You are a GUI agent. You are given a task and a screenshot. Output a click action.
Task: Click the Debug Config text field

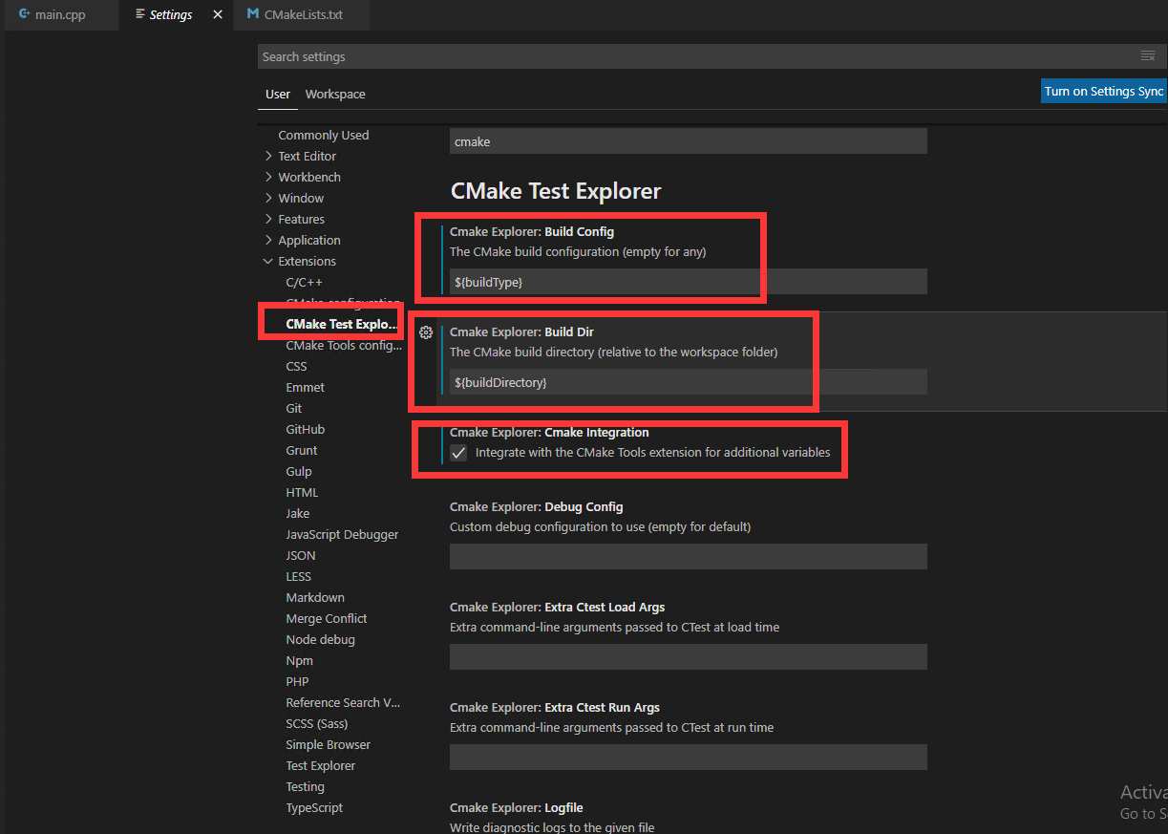(x=688, y=556)
